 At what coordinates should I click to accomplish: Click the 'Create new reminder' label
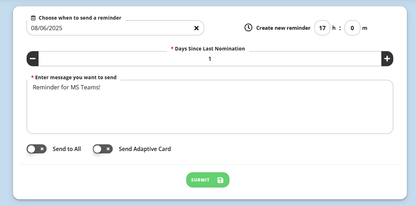tap(283, 28)
